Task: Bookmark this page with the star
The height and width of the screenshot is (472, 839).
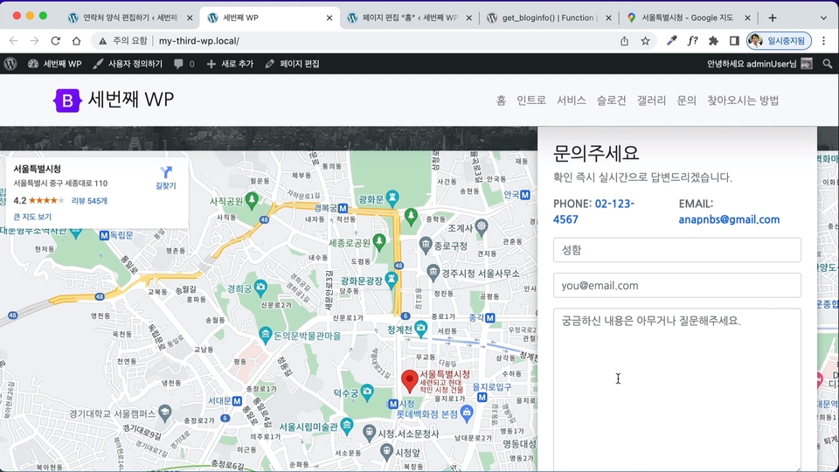Action: coord(645,41)
